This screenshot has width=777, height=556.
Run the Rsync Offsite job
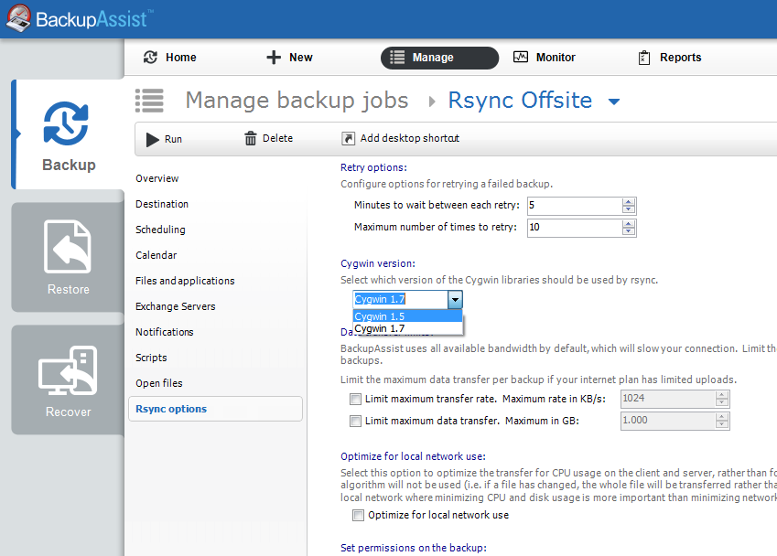[164, 139]
